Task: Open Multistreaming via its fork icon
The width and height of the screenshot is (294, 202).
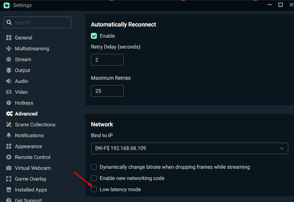Action: click(9, 49)
